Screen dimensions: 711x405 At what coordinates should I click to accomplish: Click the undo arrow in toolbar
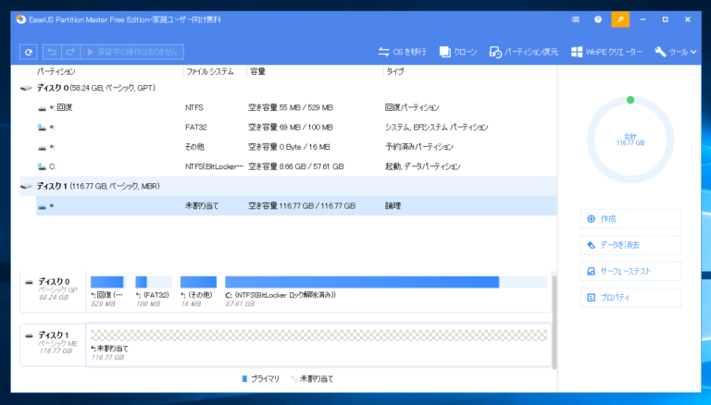coord(52,52)
